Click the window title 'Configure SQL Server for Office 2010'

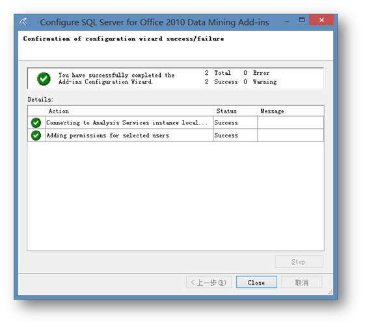154,22
